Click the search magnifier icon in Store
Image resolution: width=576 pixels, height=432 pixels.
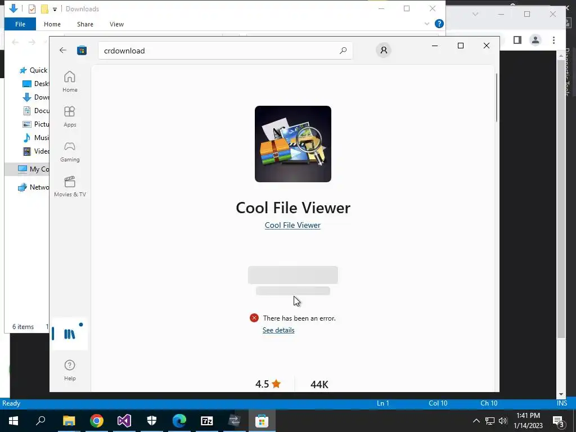click(343, 51)
